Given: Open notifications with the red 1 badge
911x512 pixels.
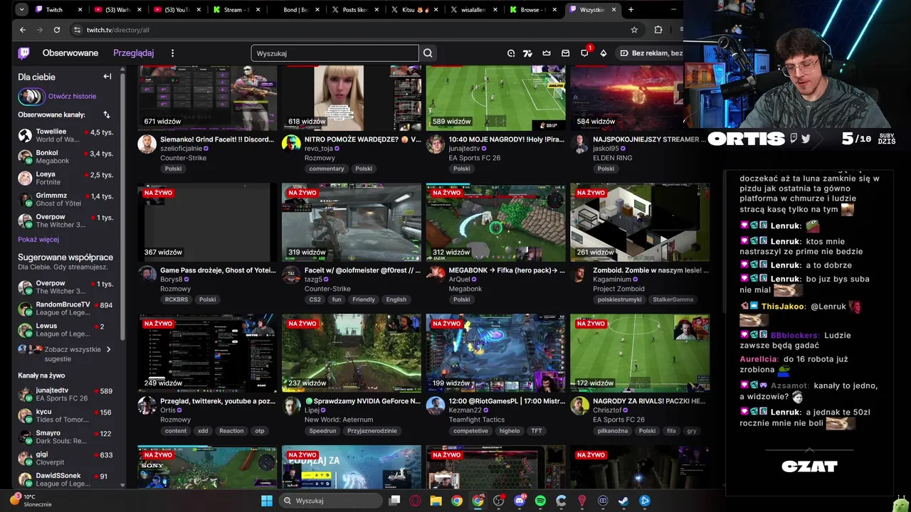Looking at the screenshot, I should (x=585, y=53).
